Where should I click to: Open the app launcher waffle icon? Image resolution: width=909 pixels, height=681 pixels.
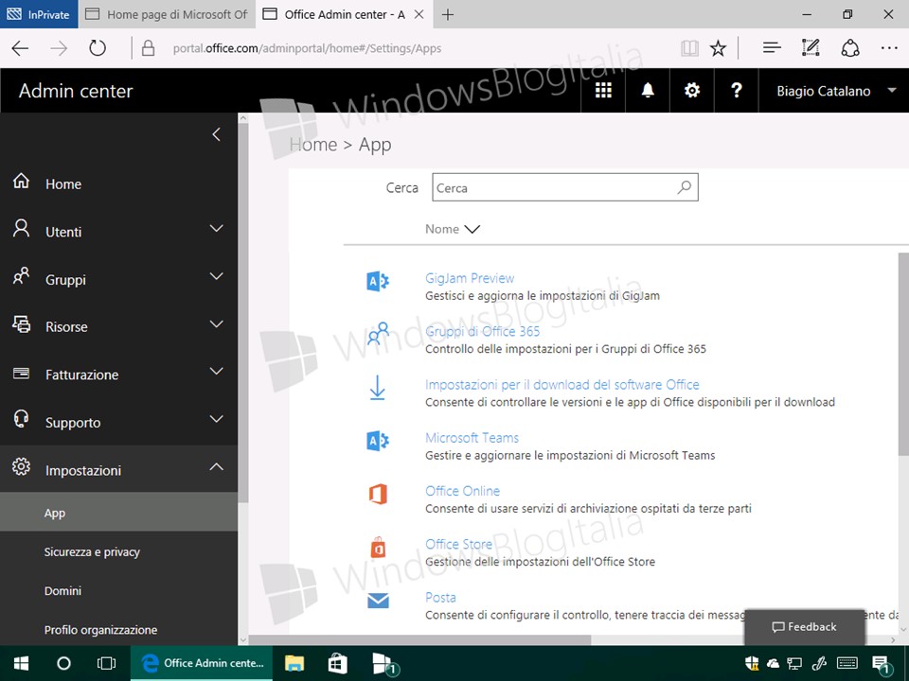[x=603, y=91]
